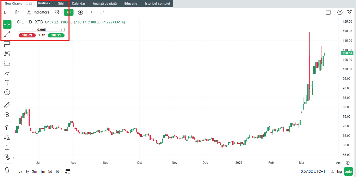Click the text annotation tool
The image size is (356, 177).
pyautogui.click(x=7, y=83)
